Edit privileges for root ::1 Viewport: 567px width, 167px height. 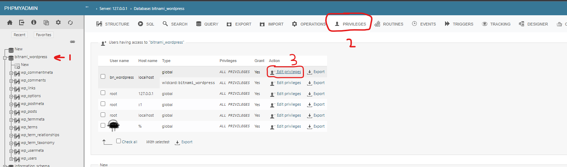click(285, 105)
